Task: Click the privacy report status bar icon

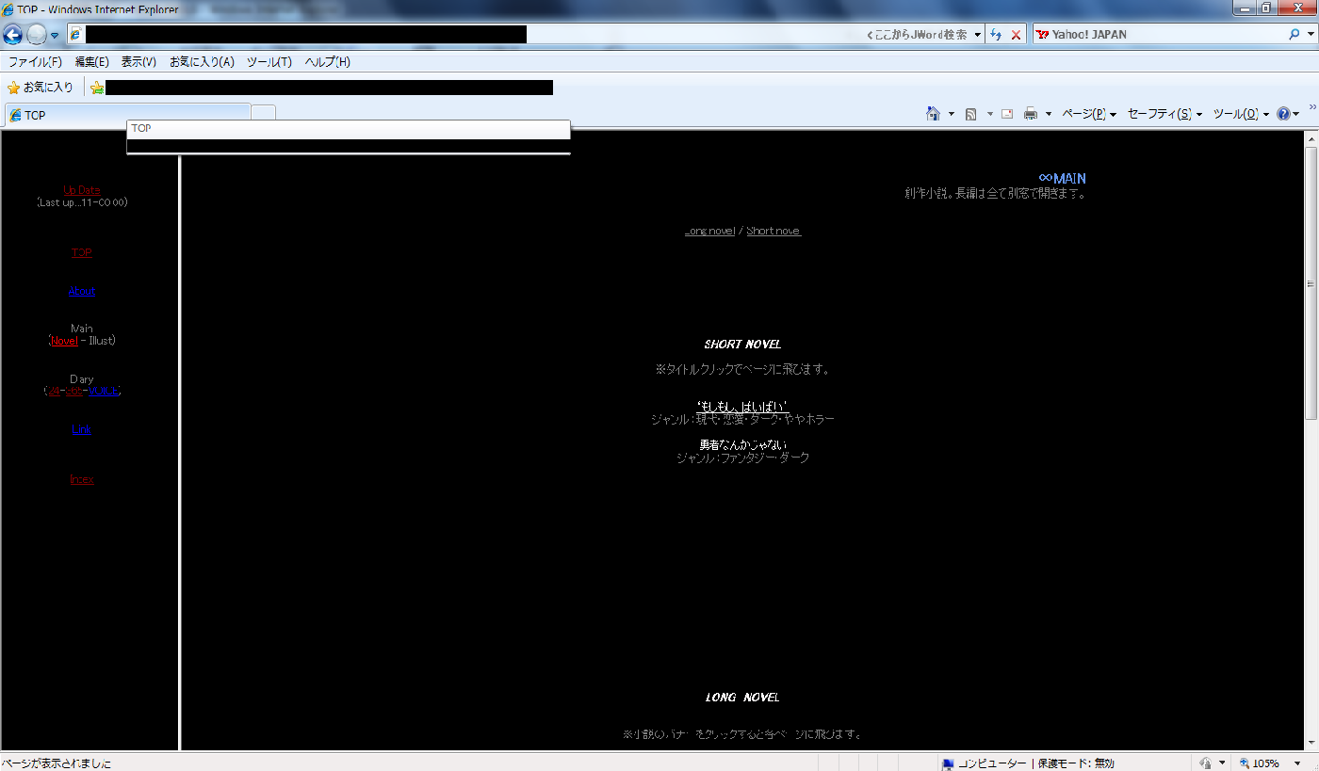Action: [x=1205, y=763]
